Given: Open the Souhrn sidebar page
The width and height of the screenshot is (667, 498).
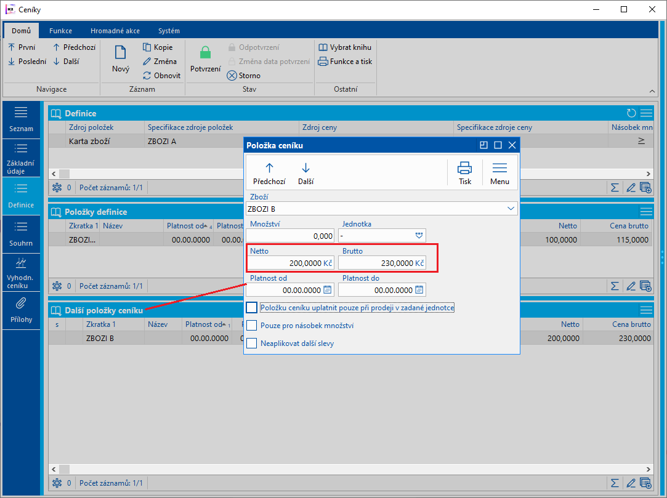Looking at the screenshot, I should (x=21, y=235).
